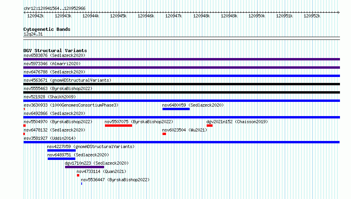Select the black bar under nsv5555463
The width and height of the screenshot is (351, 199).
tap(181, 92)
